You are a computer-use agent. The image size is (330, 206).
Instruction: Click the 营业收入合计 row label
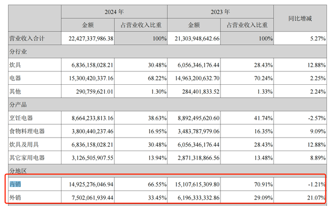pos(29,38)
